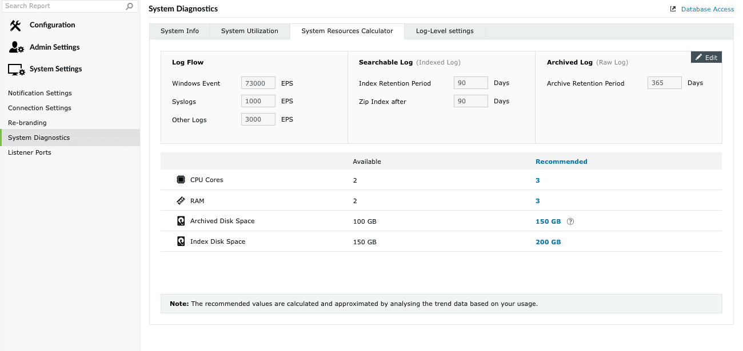Click inside the Search Report field
Viewport: 743px width, 351px height.
[x=63, y=6]
